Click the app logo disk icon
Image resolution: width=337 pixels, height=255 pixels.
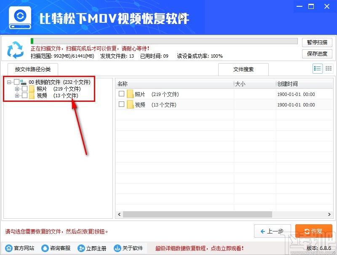click(20, 18)
